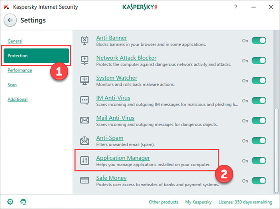The width and height of the screenshot is (280, 209).
Task: Click the vertical scrollbar thumb
Action: pyautogui.click(x=276, y=150)
